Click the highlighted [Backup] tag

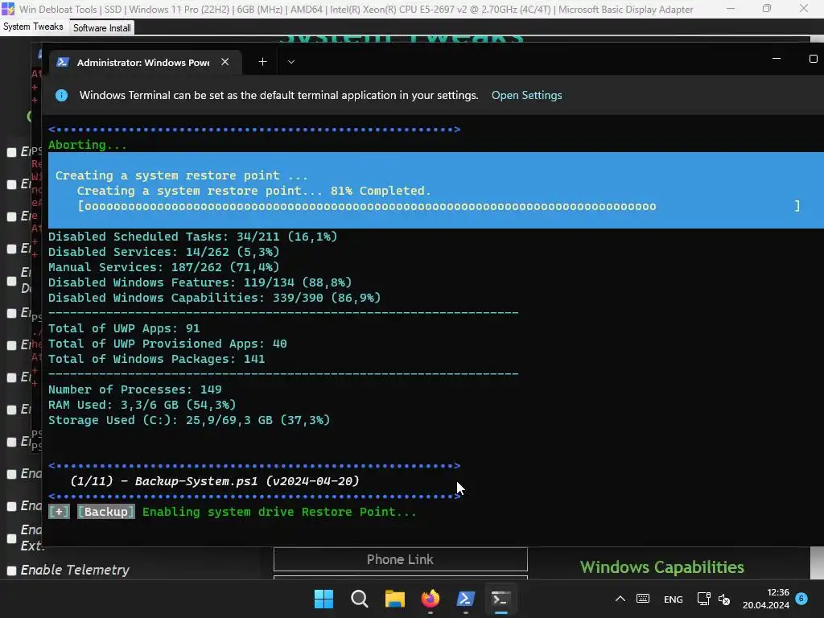106,512
